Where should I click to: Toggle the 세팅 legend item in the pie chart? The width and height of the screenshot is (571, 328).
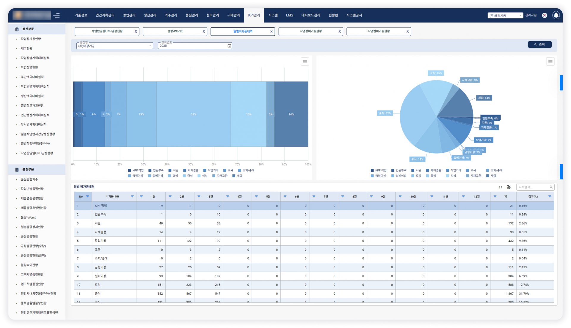tap(491, 176)
